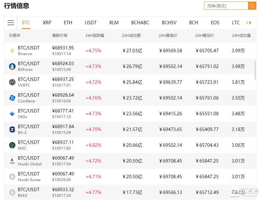
Task: Switch to the XRP tab
Action: (x=47, y=23)
